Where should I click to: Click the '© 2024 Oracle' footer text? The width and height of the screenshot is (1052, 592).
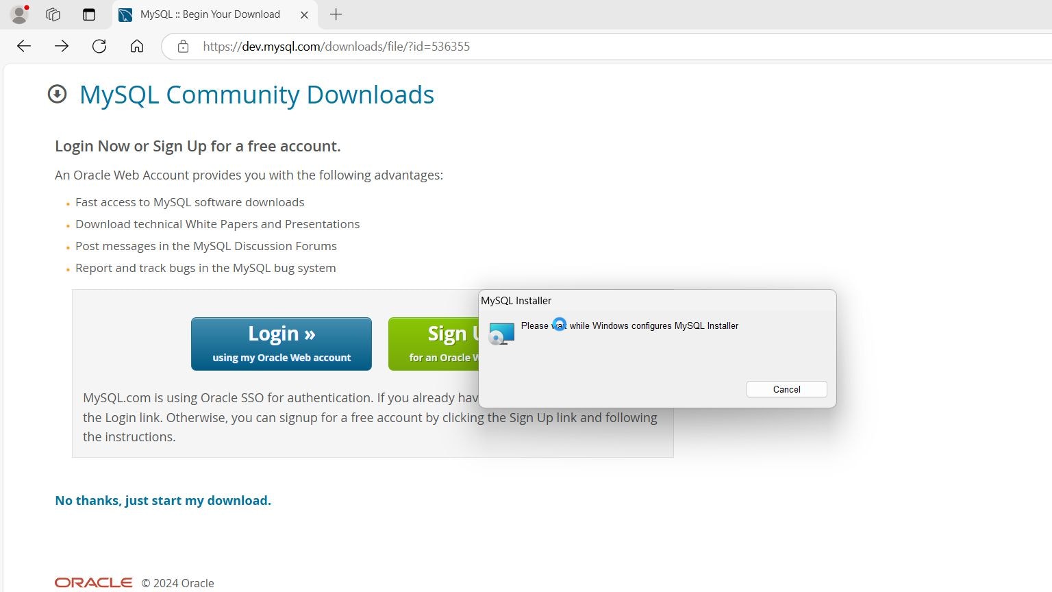[178, 583]
